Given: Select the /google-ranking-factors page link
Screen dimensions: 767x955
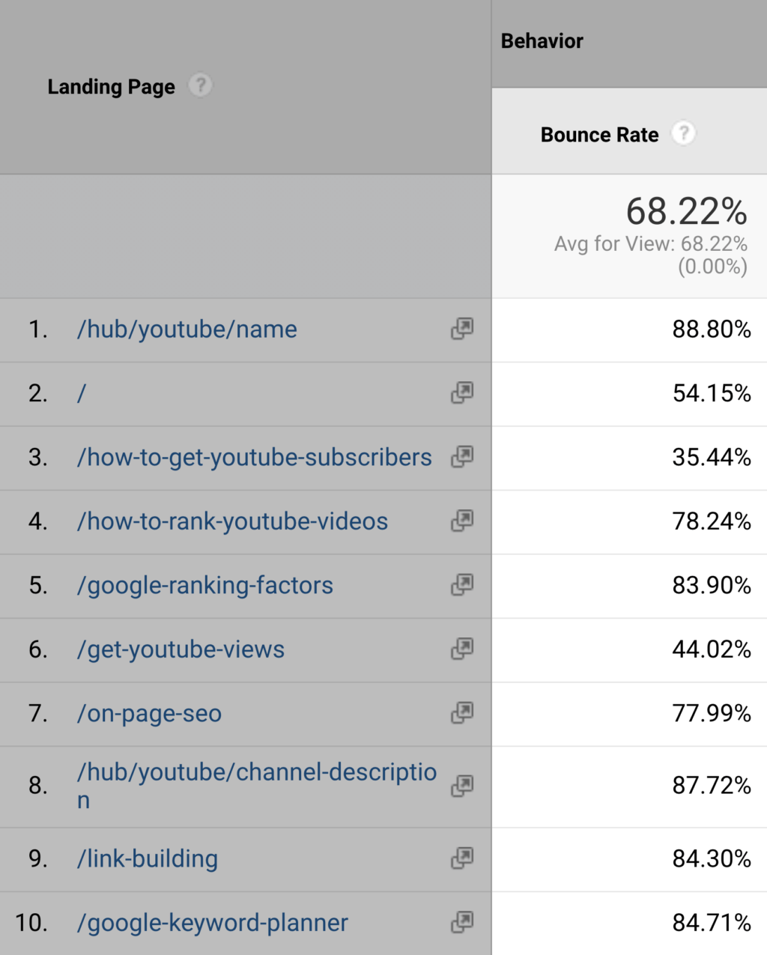Looking at the screenshot, I should tap(204, 586).
